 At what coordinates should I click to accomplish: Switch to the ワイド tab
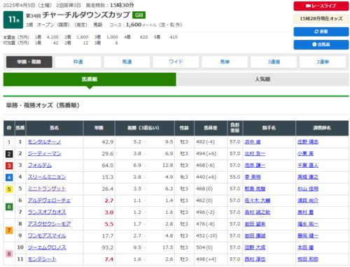(176, 62)
